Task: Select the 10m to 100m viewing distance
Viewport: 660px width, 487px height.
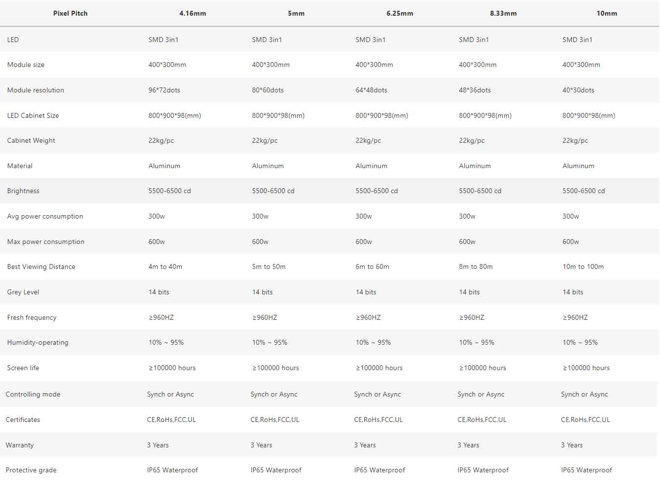Action: pyautogui.click(x=583, y=267)
